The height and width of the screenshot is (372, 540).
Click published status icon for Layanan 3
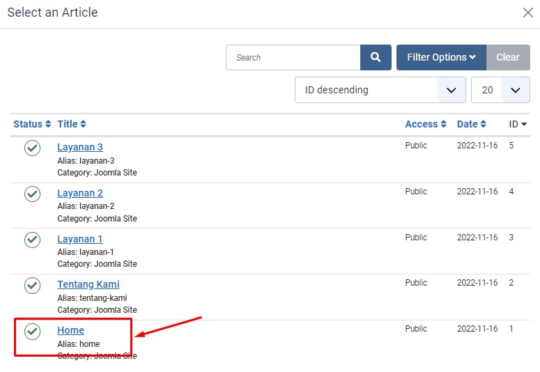32,148
